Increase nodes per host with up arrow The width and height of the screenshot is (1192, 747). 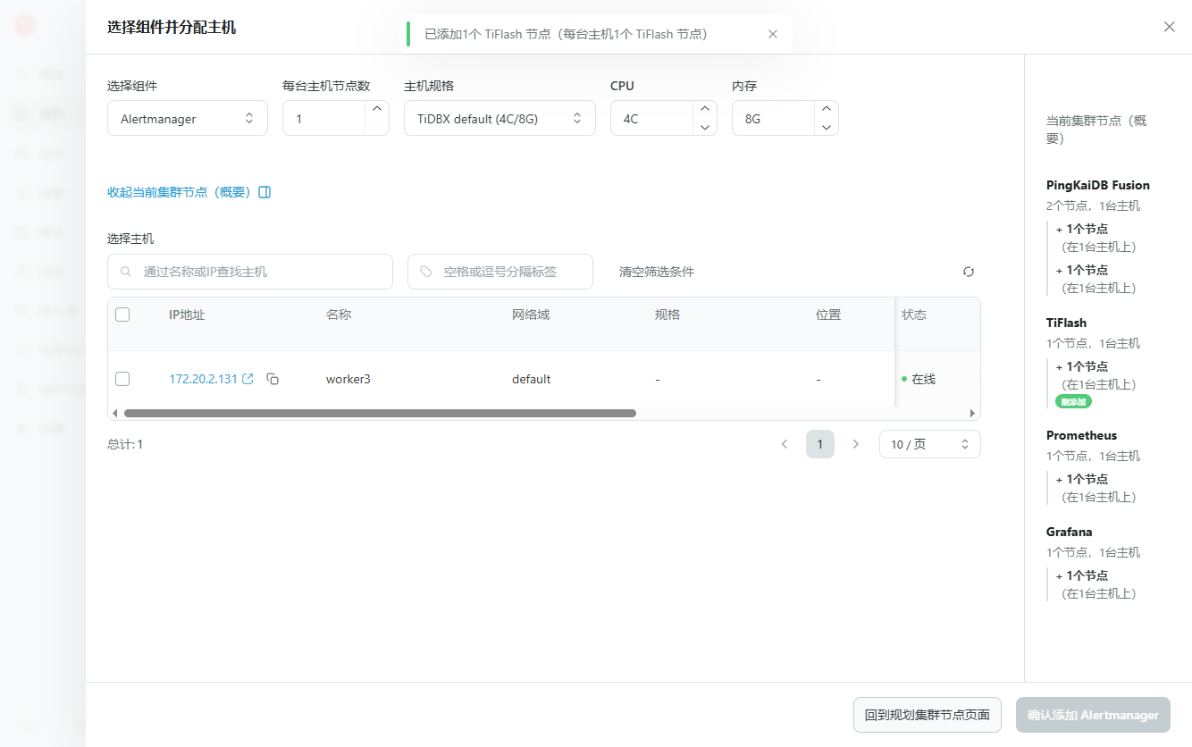click(x=377, y=109)
